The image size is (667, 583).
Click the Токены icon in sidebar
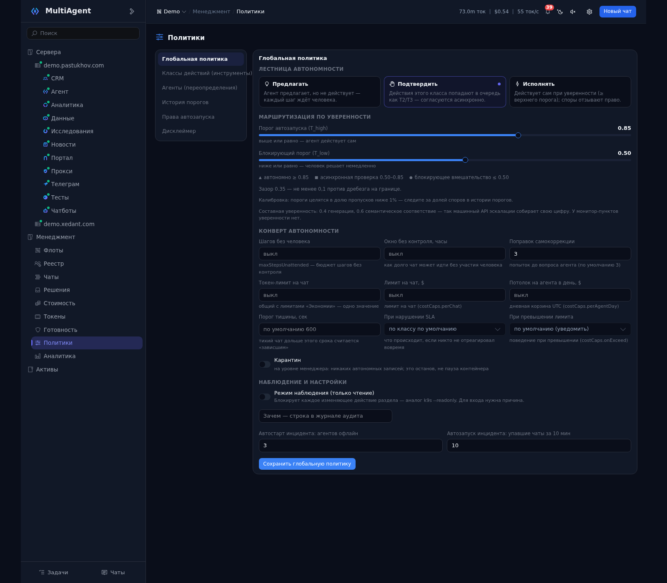pyautogui.click(x=38, y=316)
